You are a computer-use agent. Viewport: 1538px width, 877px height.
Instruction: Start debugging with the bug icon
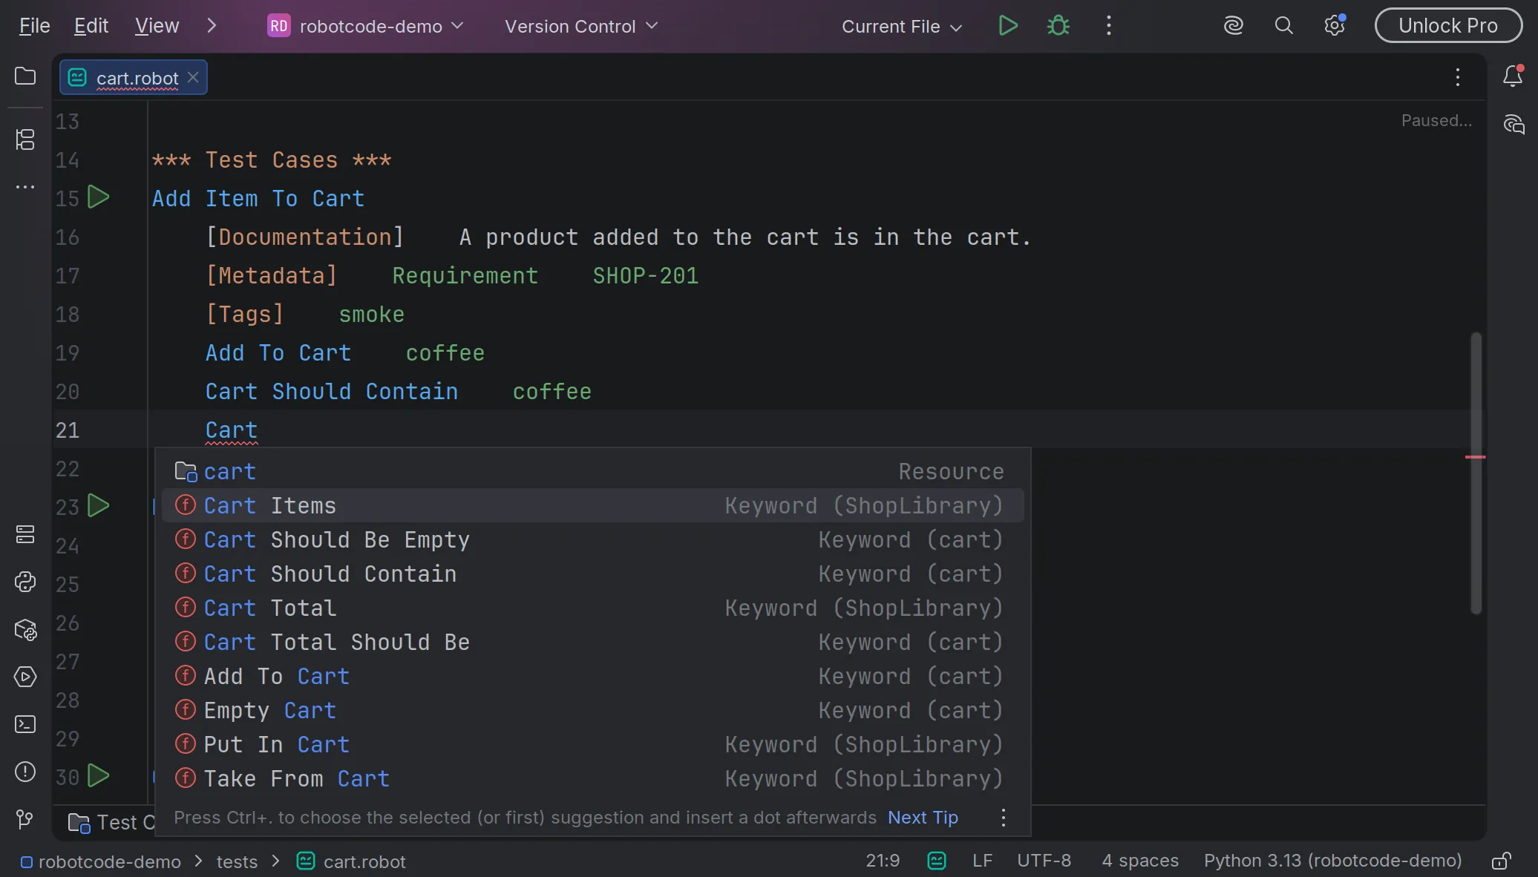coord(1058,26)
